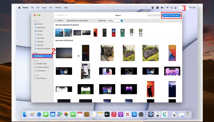214x122 pixels.
Task: Open the View menu
Action: 51,8
